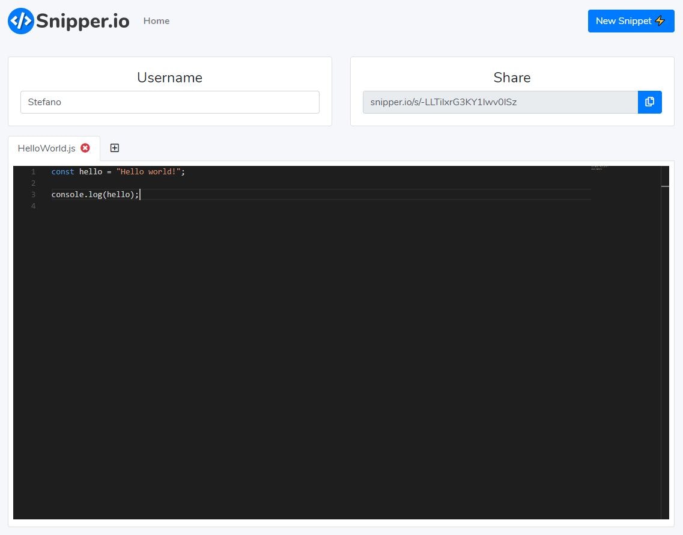Viewport: 683px width, 535px height.
Task: Click the empty editor area below the code
Action: (300, 361)
